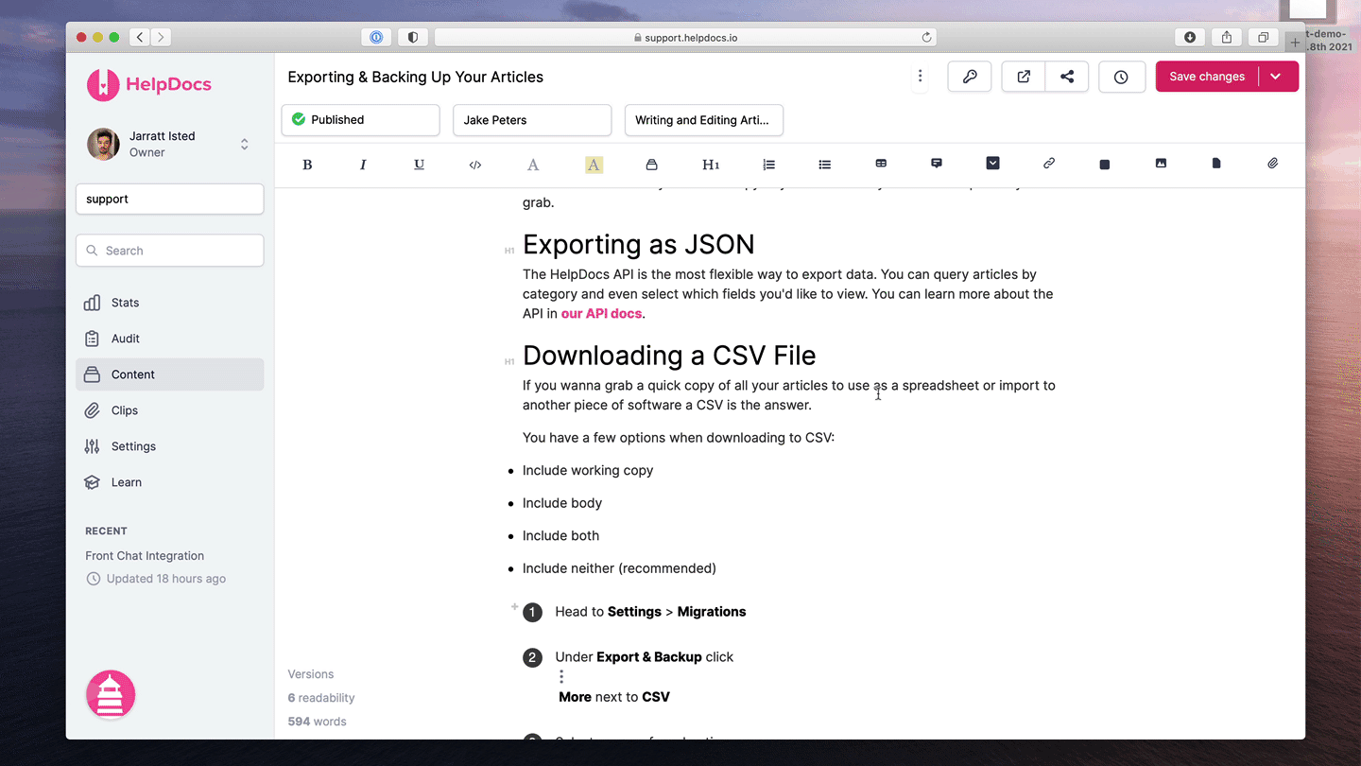Open article permissions key icon

tap(970, 77)
